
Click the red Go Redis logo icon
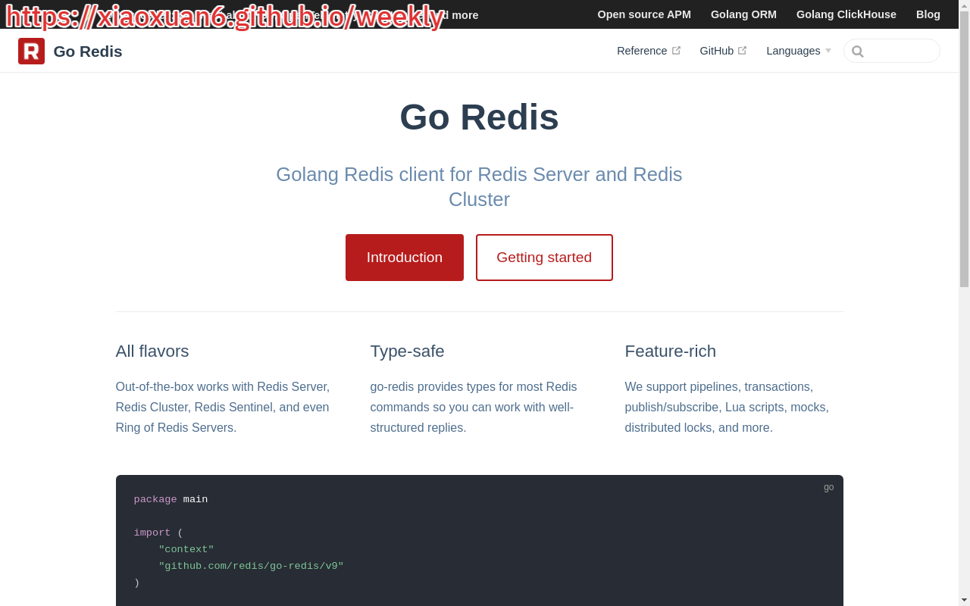31,51
